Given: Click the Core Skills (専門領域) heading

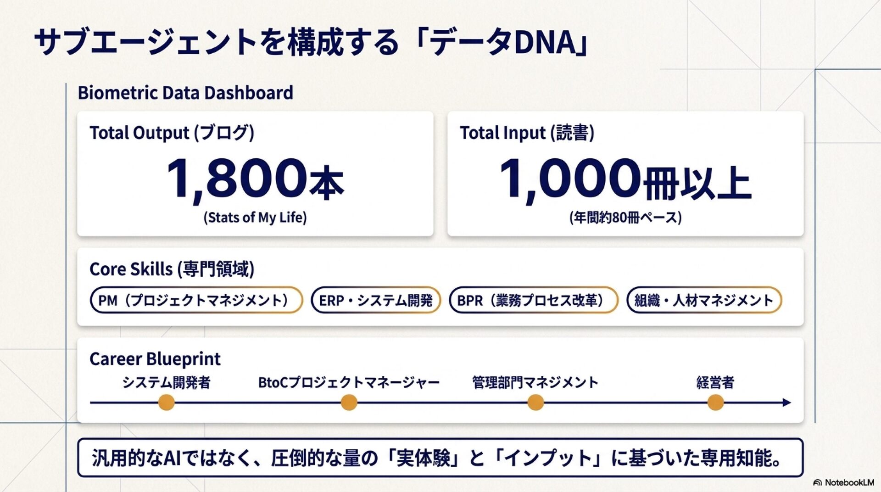Looking at the screenshot, I should point(172,269).
